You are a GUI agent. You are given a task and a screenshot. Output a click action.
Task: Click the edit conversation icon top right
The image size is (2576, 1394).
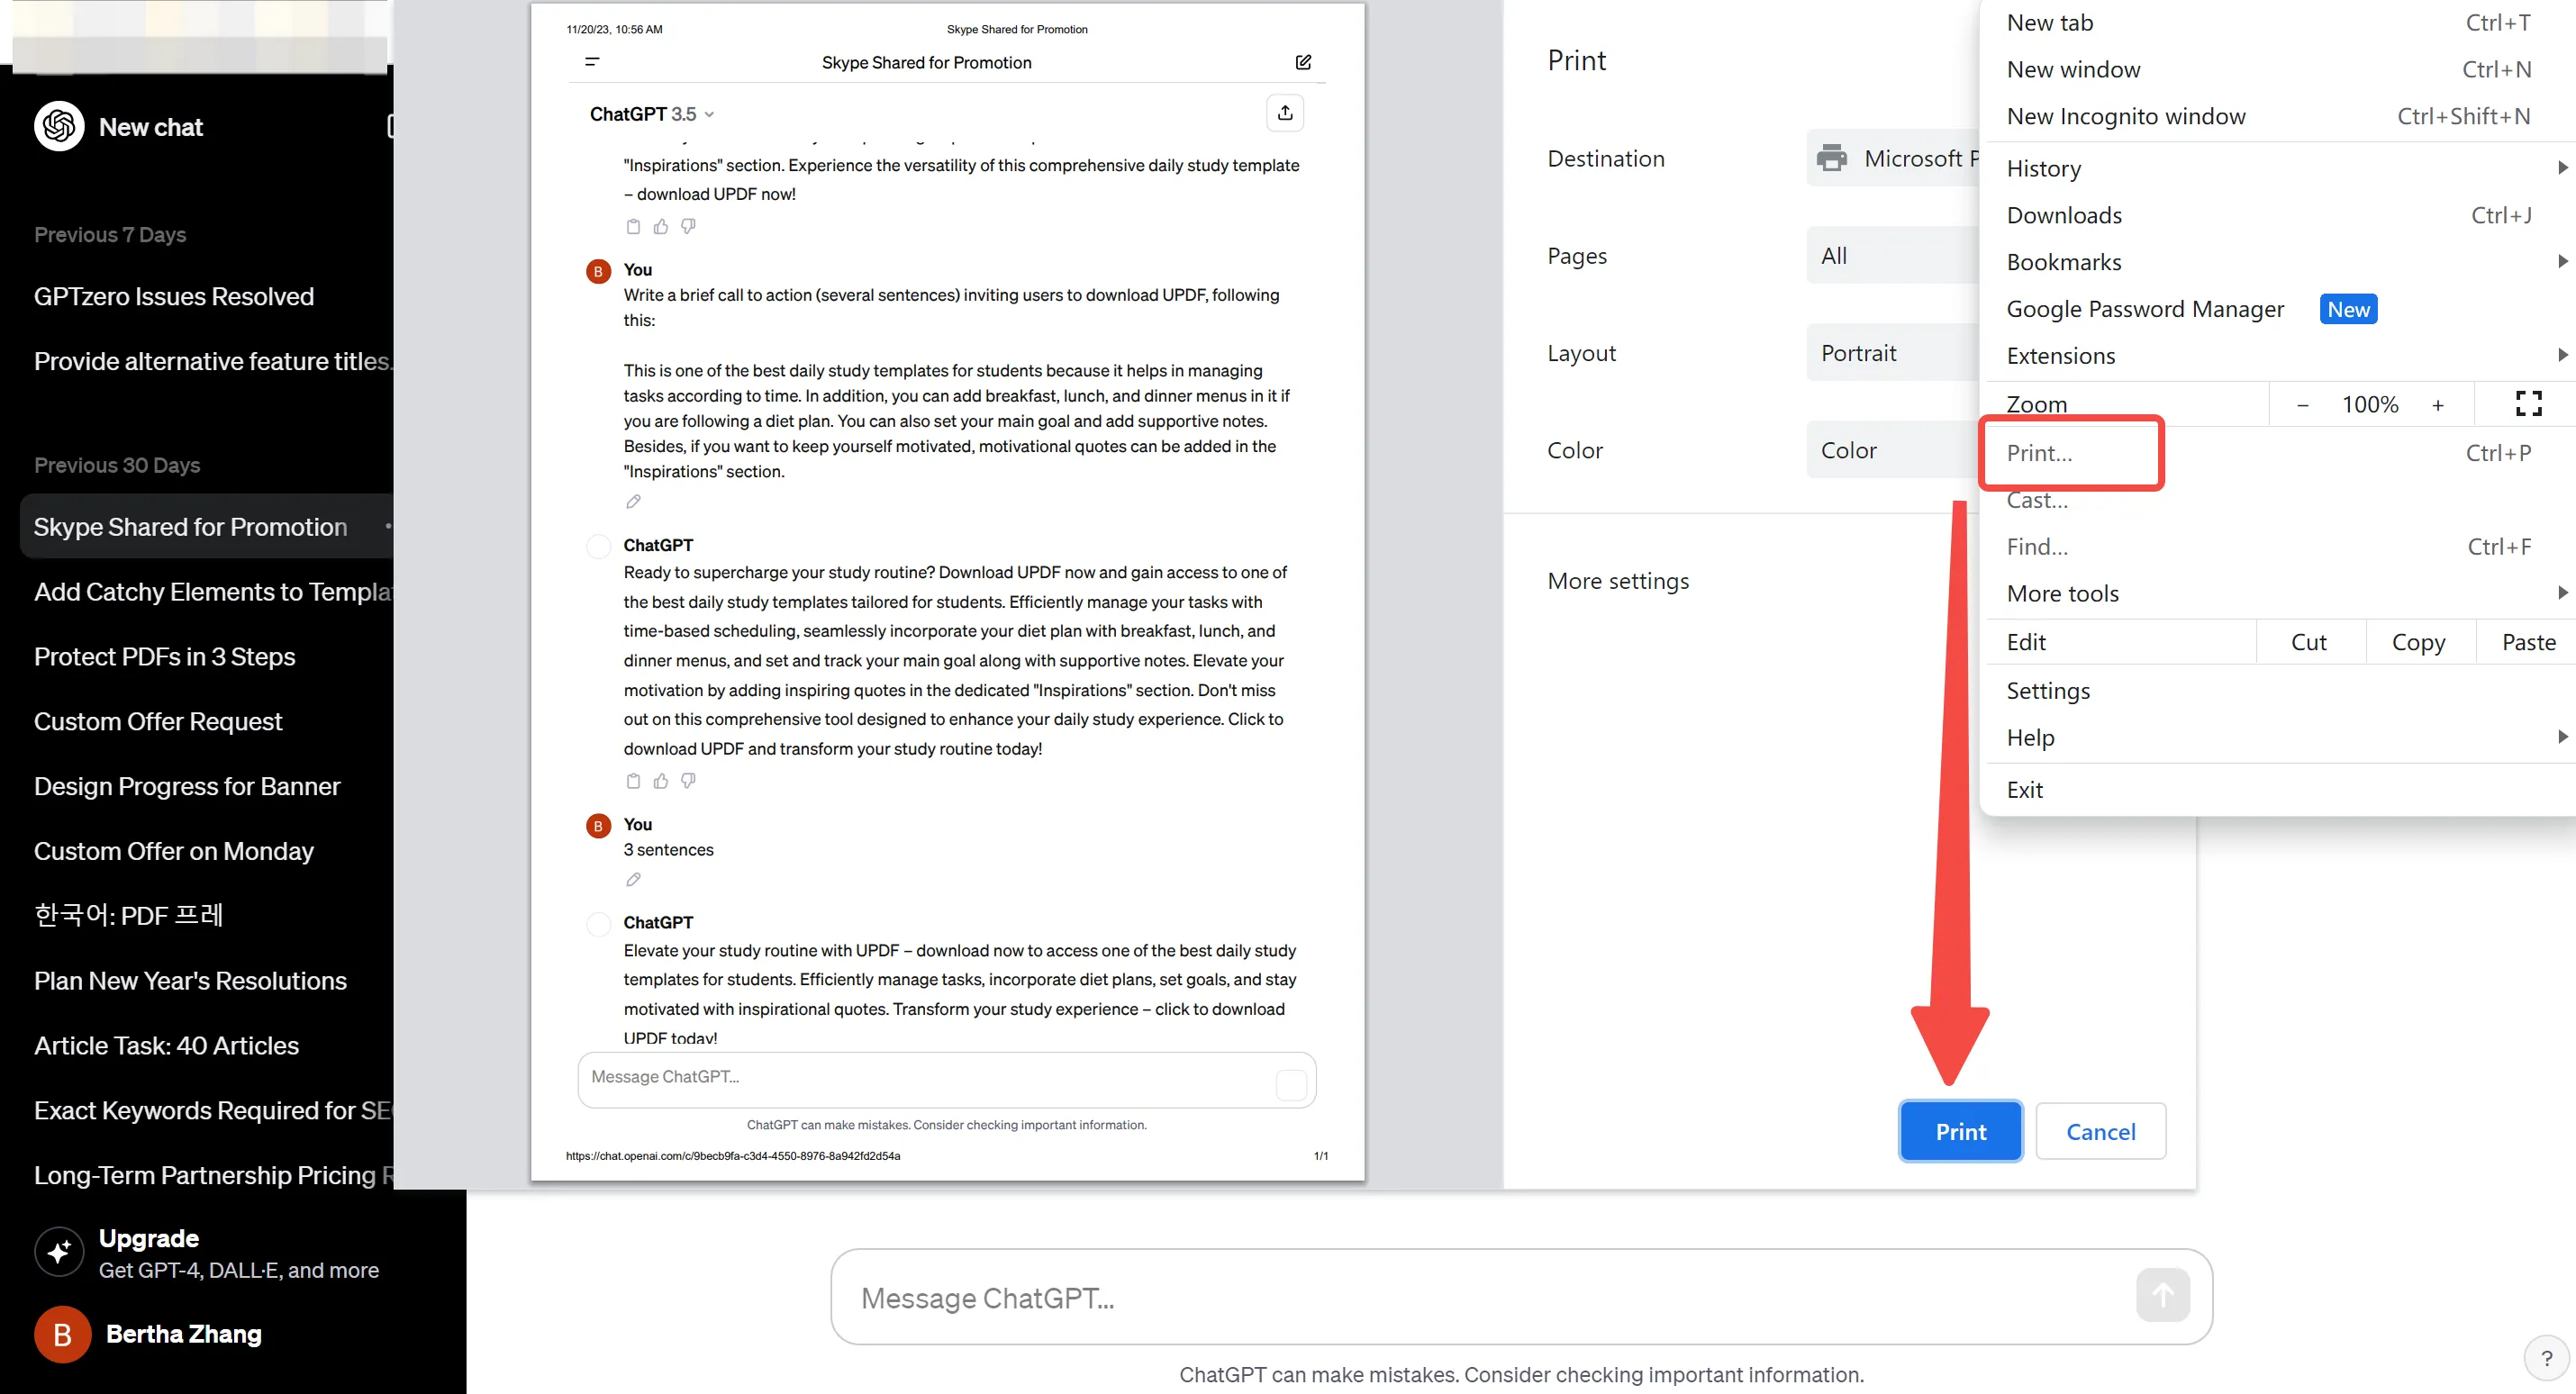pos(1302,62)
